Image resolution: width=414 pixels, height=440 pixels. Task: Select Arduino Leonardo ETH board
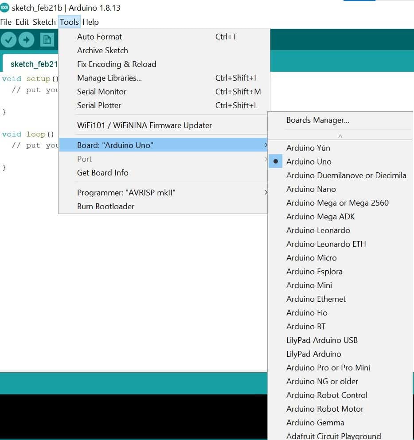pyautogui.click(x=340, y=244)
